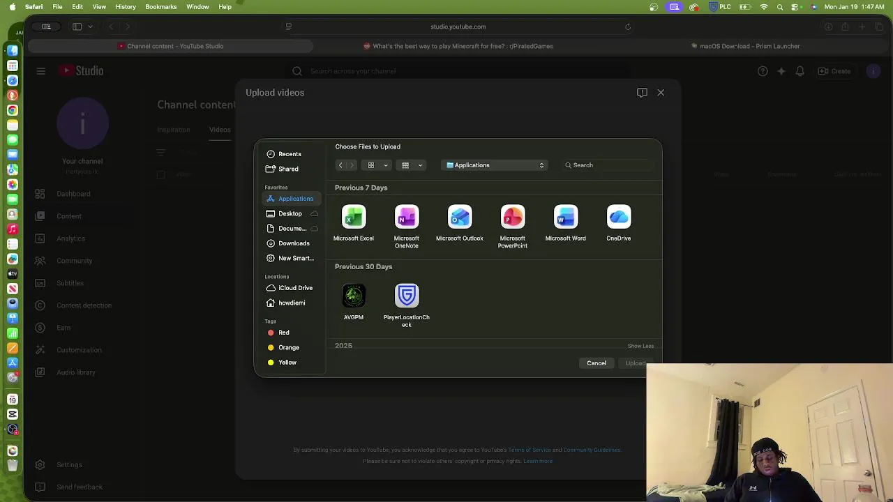Select Microsoft Excel app icon

[354, 217]
